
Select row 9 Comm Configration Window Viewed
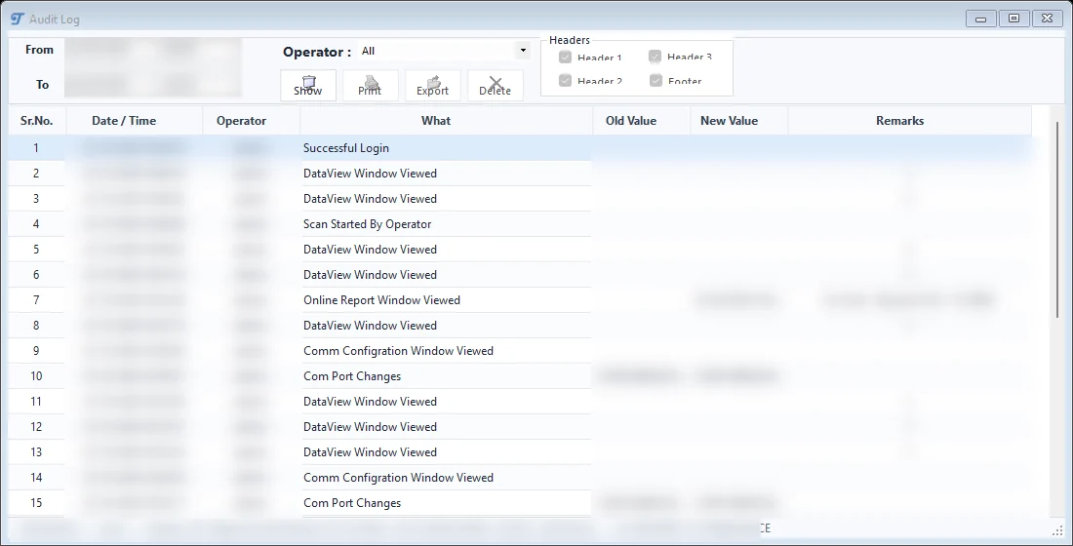(520, 350)
